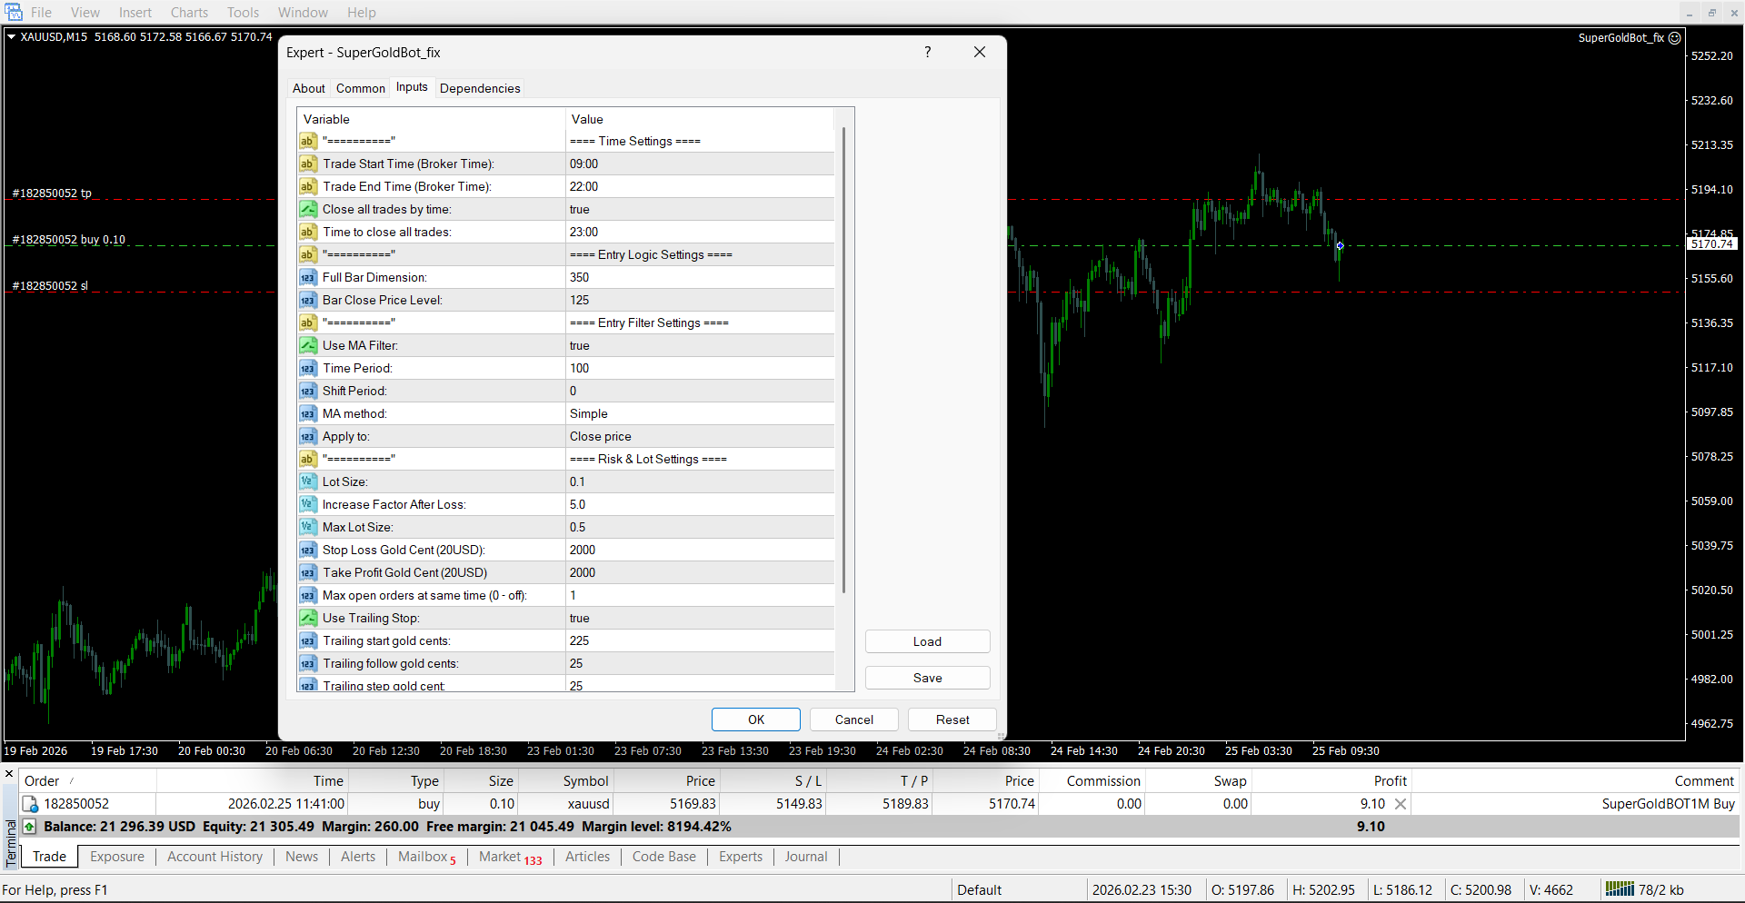
Task: Toggle the Use MA Filter true value
Action: tap(580, 345)
